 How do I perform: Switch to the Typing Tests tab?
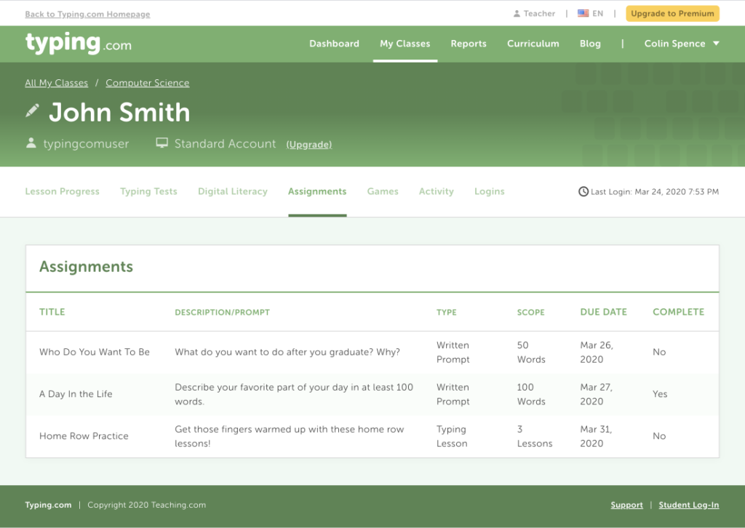click(148, 191)
